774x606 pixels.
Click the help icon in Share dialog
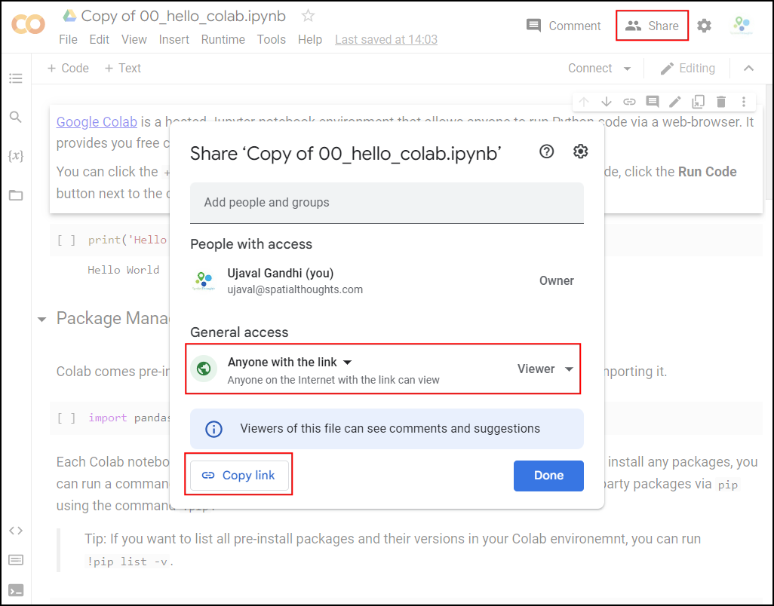click(x=547, y=151)
